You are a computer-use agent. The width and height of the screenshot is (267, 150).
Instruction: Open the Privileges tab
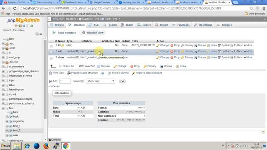click(181, 25)
